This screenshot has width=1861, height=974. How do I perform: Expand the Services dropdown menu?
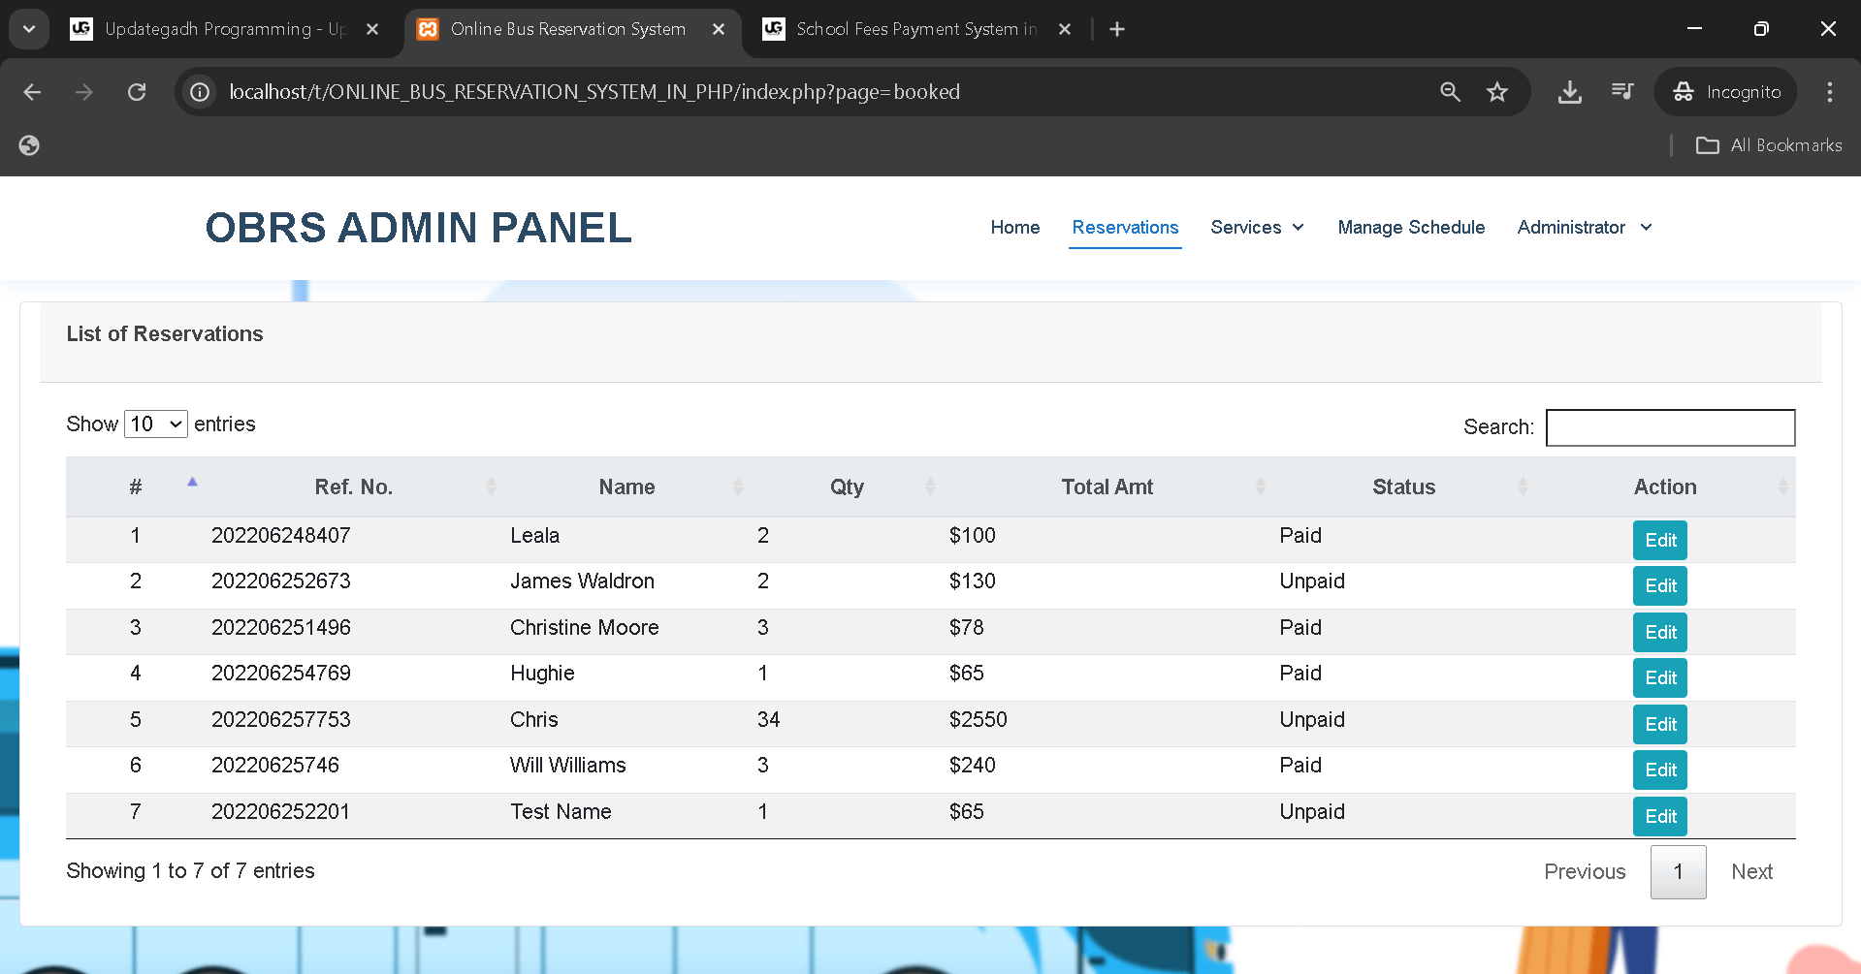tap(1257, 228)
